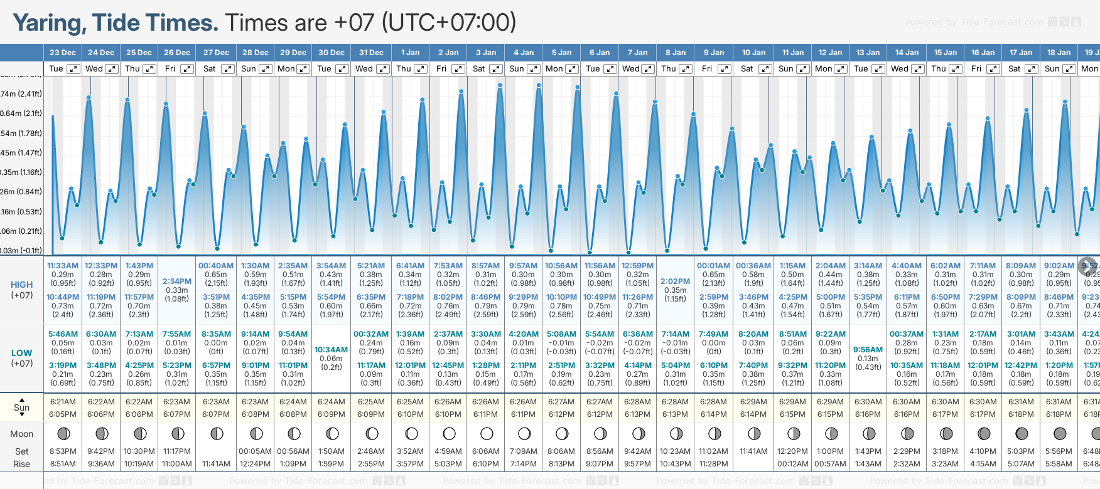The height and width of the screenshot is (489, 1100).
Task: Select the 5 Jan date header
Action: pyautogui.click(x=561, y=53)
